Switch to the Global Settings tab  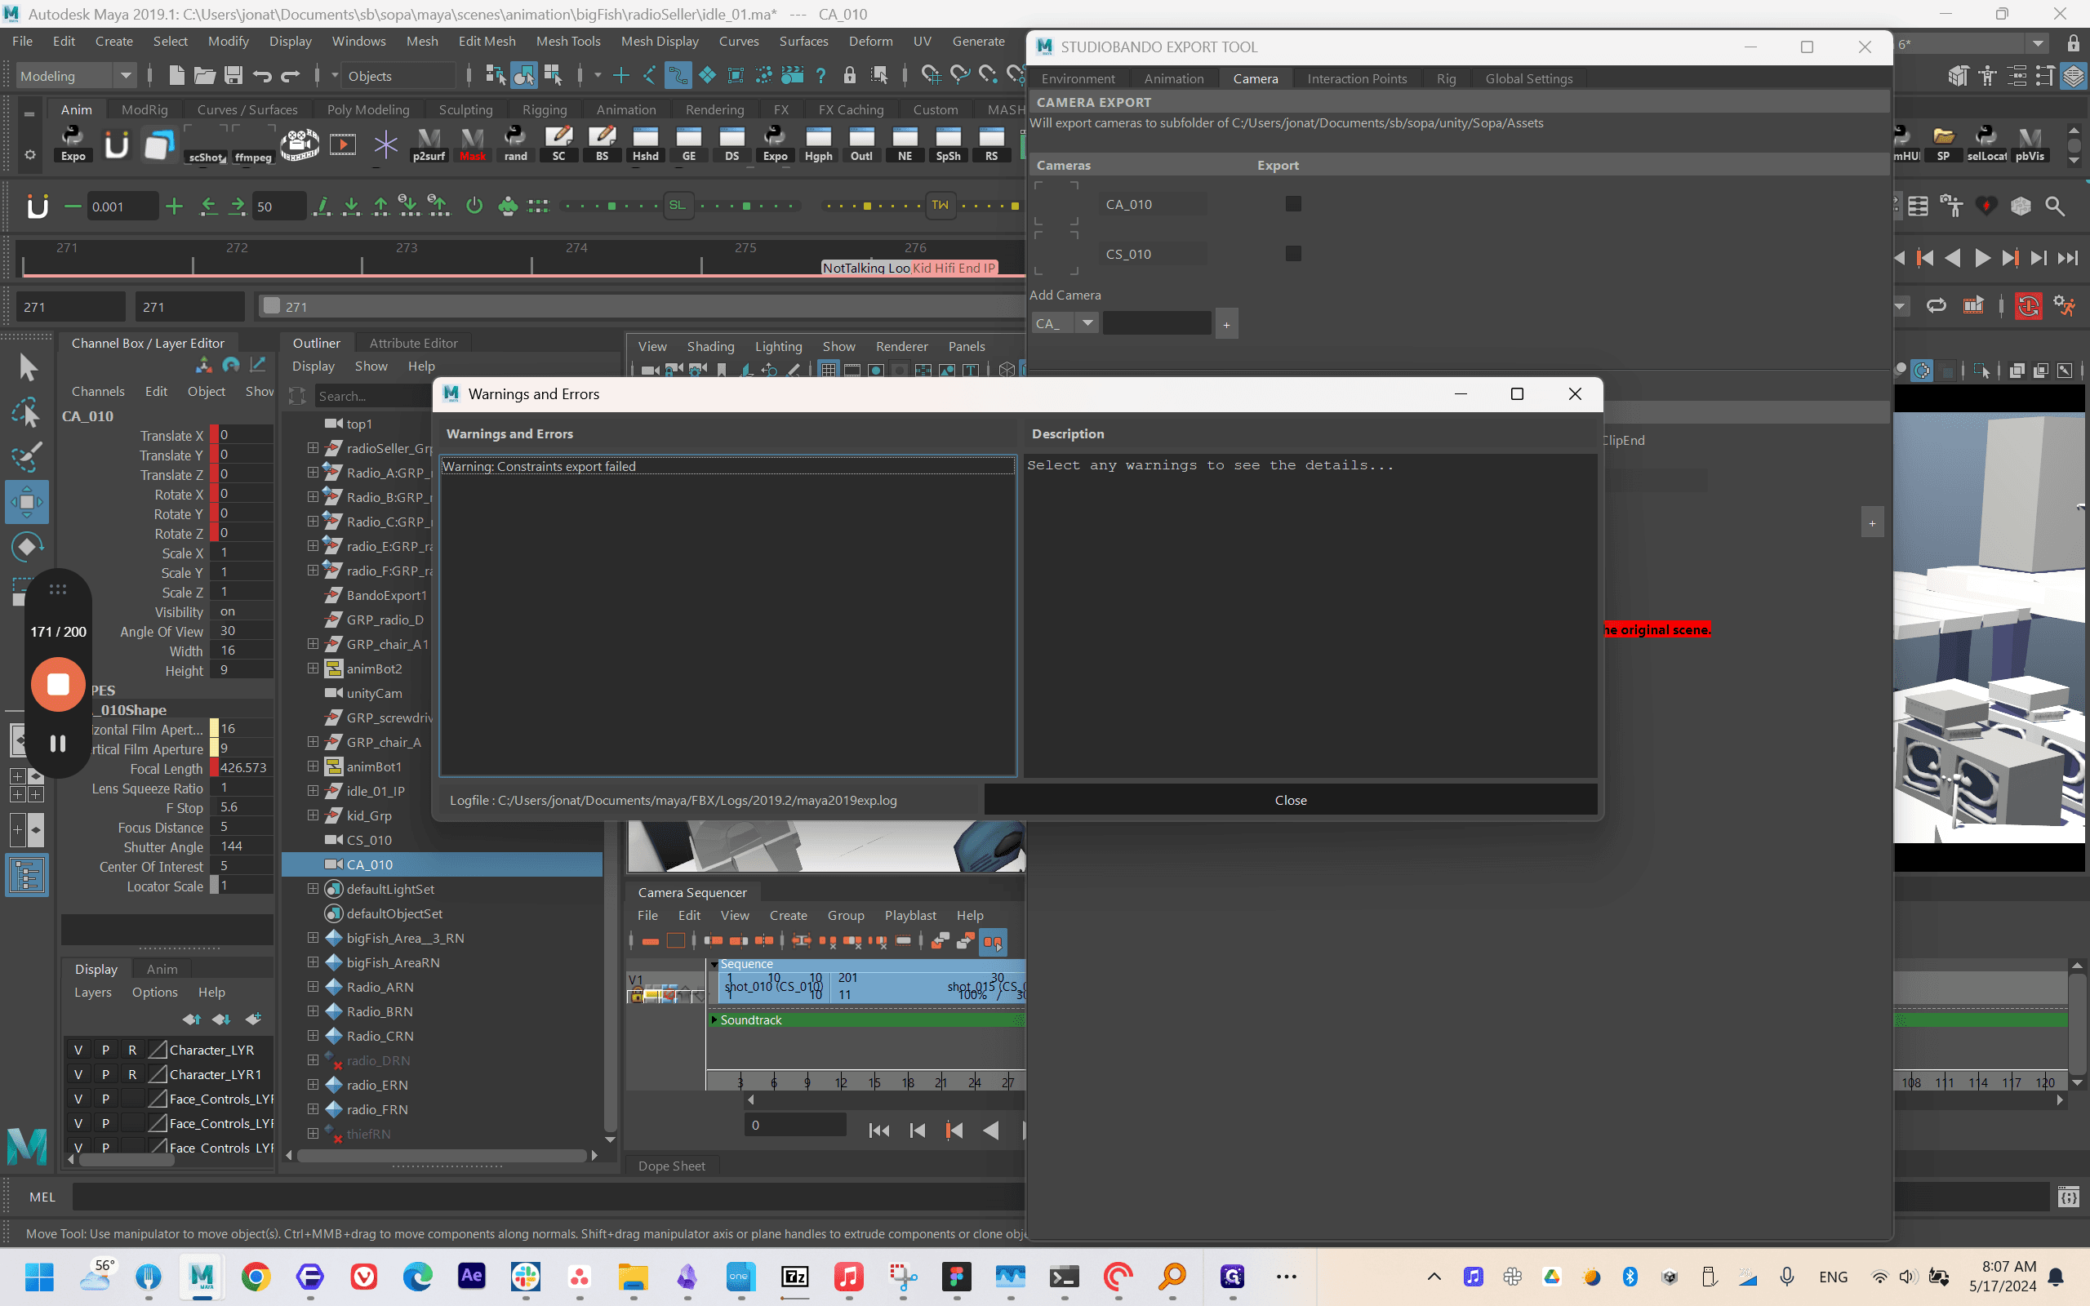click(1528, 78)
